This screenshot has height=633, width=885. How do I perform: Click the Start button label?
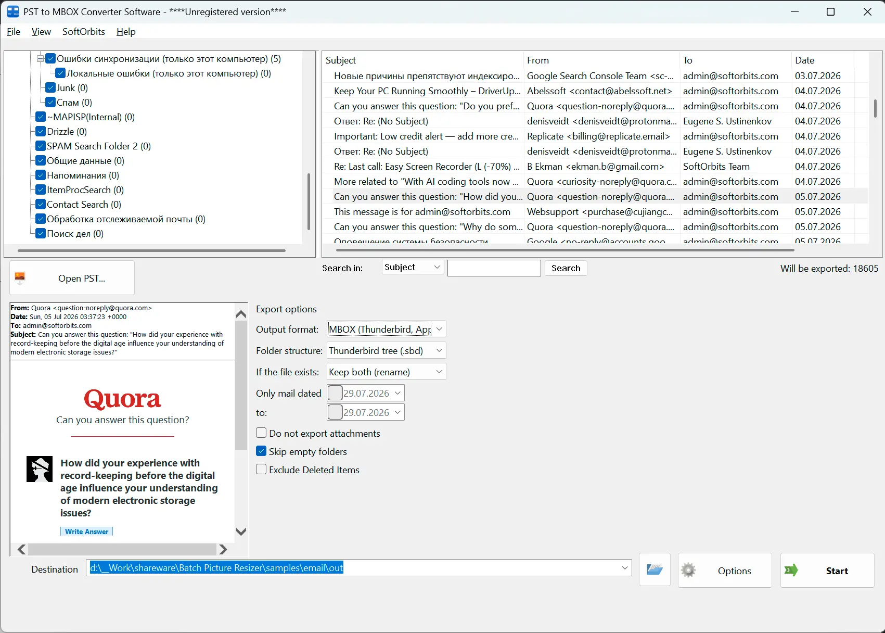(837, 571)
